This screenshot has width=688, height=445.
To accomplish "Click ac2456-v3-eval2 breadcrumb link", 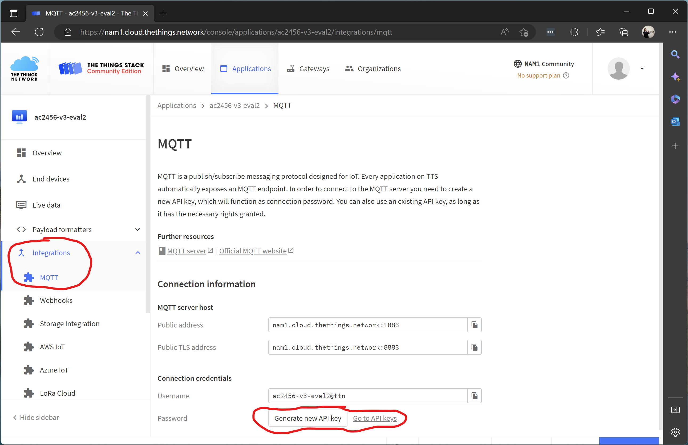I will pos(234,106).
